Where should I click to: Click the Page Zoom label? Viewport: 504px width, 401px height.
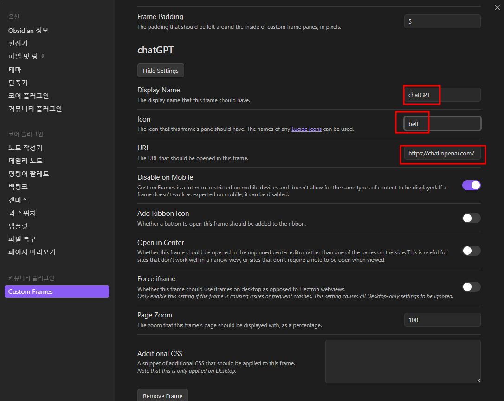coord(155,315)
